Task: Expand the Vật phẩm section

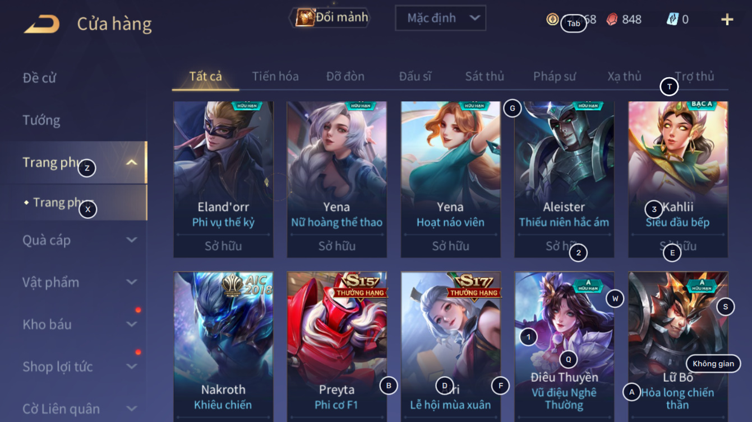Action: pos(80,282)
